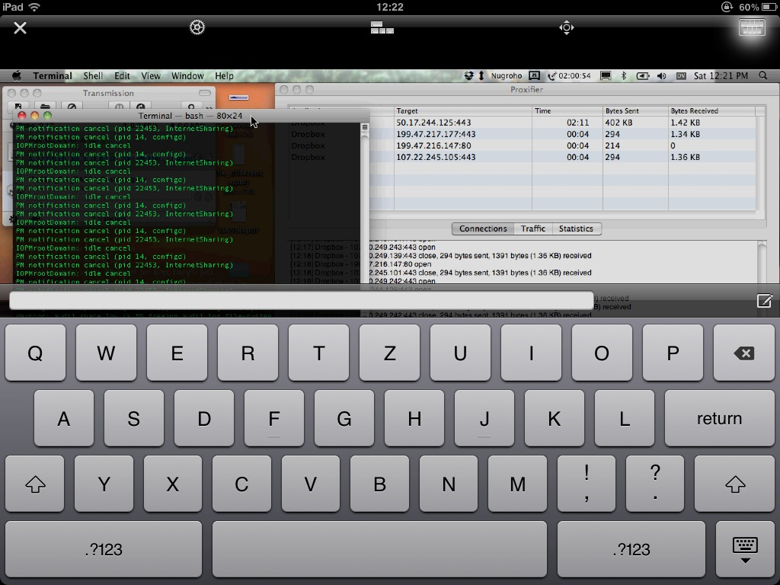
Task: Sort by Bytes Received column header
Action: click(711, 111)
